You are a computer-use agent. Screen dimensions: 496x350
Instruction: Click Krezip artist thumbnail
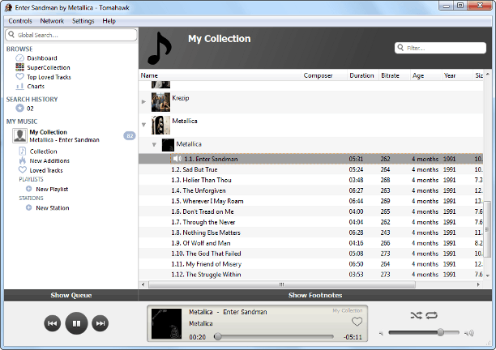[x=160, y=102]
